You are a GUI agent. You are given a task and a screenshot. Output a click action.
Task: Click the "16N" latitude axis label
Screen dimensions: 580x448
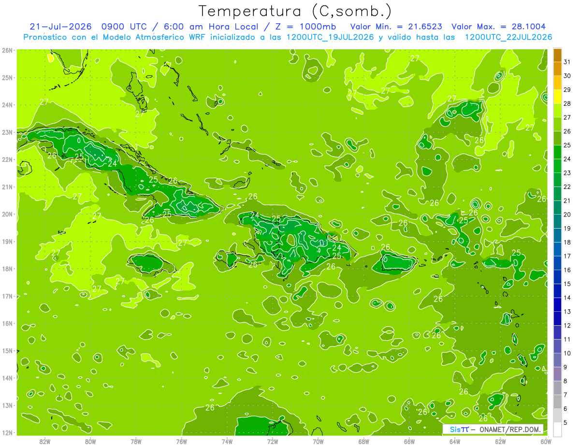click(x=7, y=323)
